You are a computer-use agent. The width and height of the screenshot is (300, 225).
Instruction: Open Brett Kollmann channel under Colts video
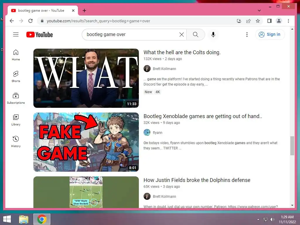(x=164, y=69)
